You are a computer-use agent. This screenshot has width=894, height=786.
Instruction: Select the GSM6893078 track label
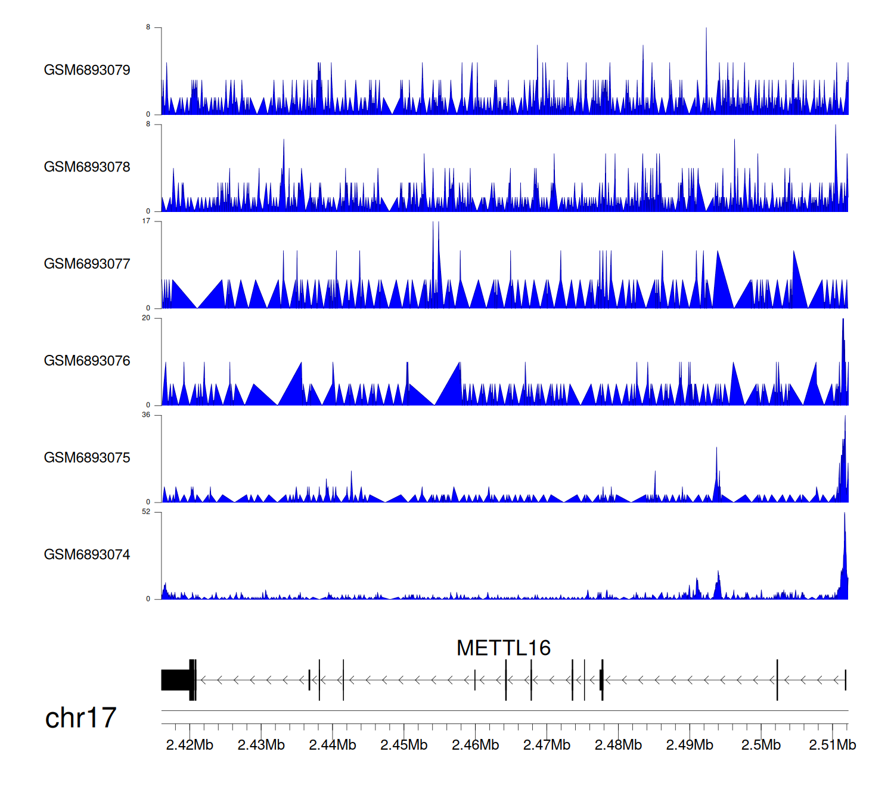pyautogui.click(x=87, y=167)
